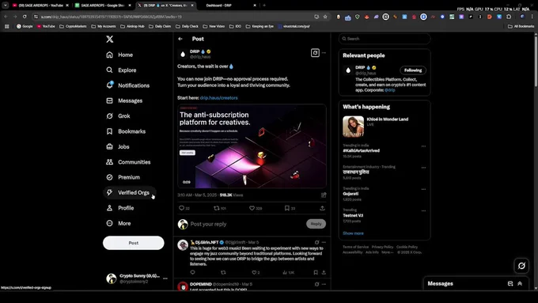Click the floating Grok button
This screenshot has height=303, width=538.
pyautogui.click(x=521, y=266)
